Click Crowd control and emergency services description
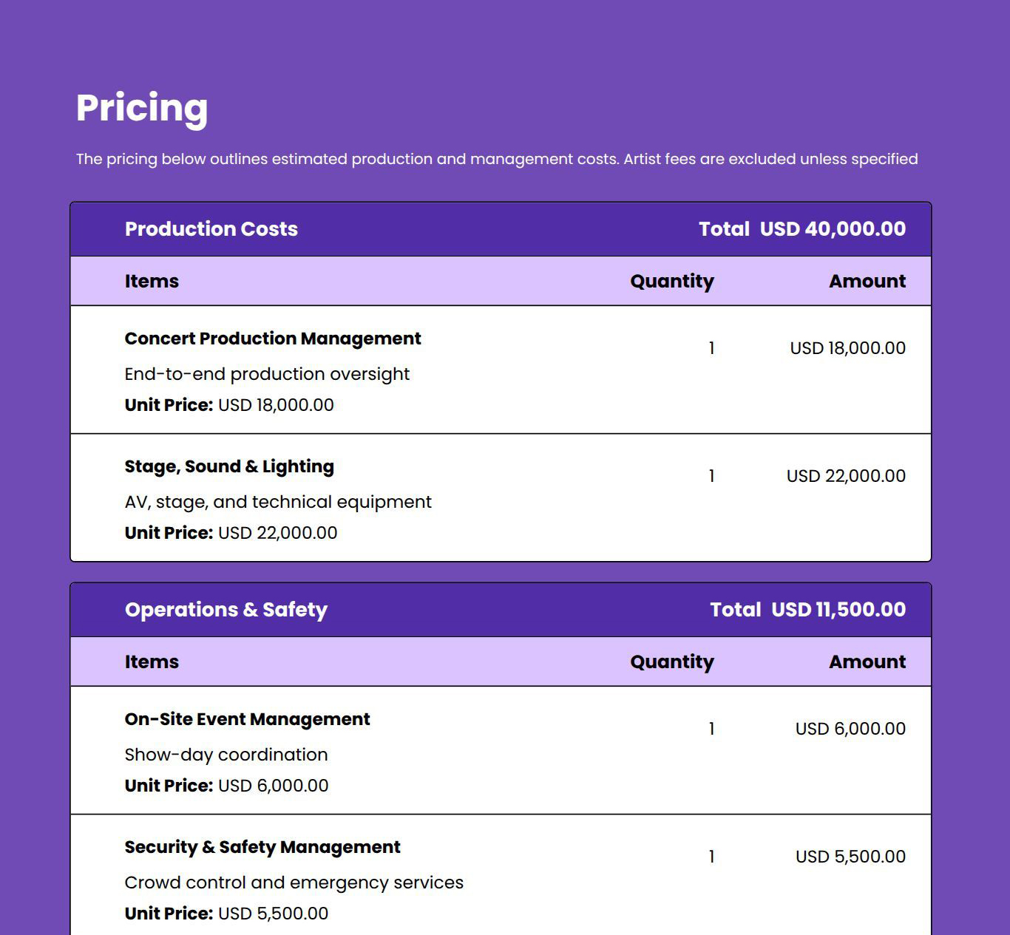The width and height of the screenshot is (1010, 935). 294,883
